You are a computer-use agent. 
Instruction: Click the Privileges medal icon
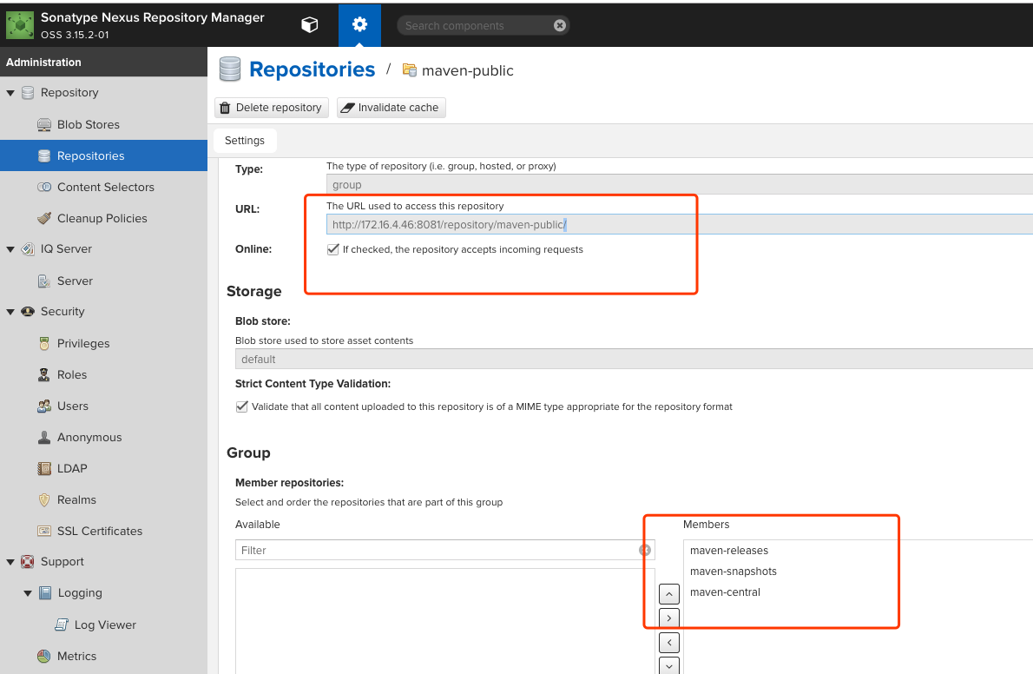[x=44, y=344]
